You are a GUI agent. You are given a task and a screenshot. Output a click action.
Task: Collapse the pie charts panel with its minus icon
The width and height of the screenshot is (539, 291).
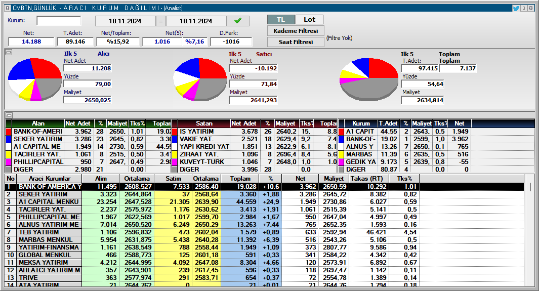click(9, 52)
